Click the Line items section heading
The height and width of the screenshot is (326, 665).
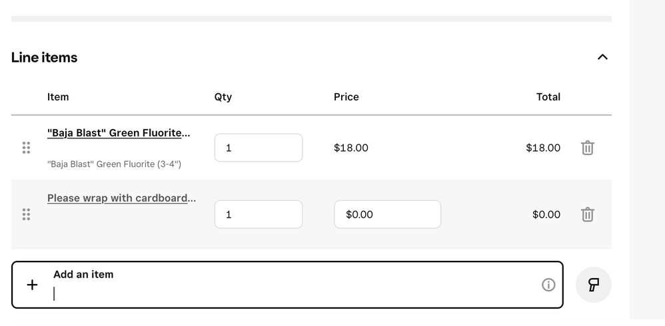(44, 58)
